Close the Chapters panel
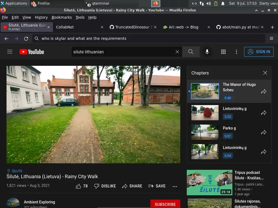This screenshot has height=208, width=278. pyautogui.click(x=265, y=73)
